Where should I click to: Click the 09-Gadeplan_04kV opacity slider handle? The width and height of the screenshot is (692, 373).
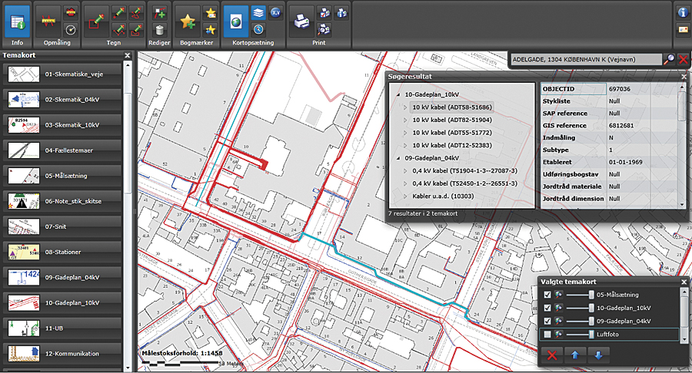point(591,321)
